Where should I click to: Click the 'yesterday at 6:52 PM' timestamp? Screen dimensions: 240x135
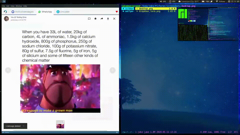click(18, 20)
